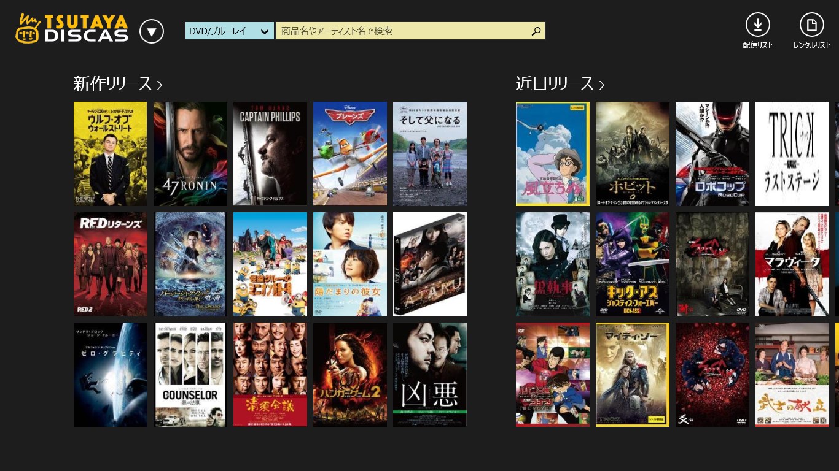Open the ロボコップ movie cover
This screenshot has height=471, width=839.
[x=712, y=154]
